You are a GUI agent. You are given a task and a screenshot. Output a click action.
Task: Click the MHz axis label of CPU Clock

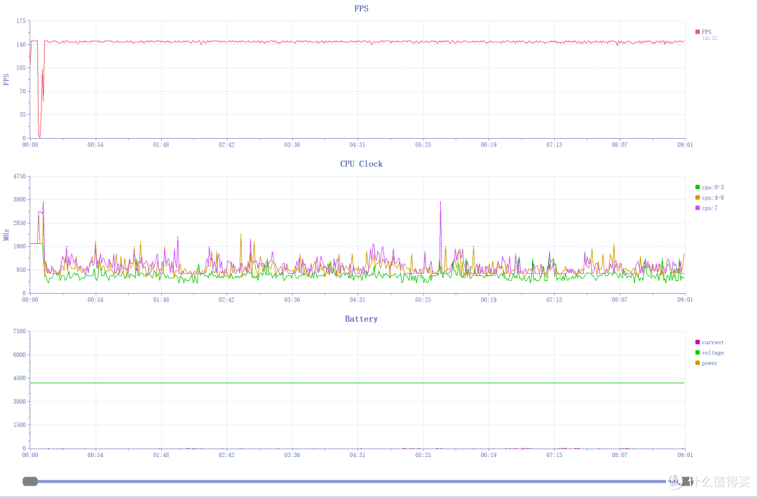point(6,236)
